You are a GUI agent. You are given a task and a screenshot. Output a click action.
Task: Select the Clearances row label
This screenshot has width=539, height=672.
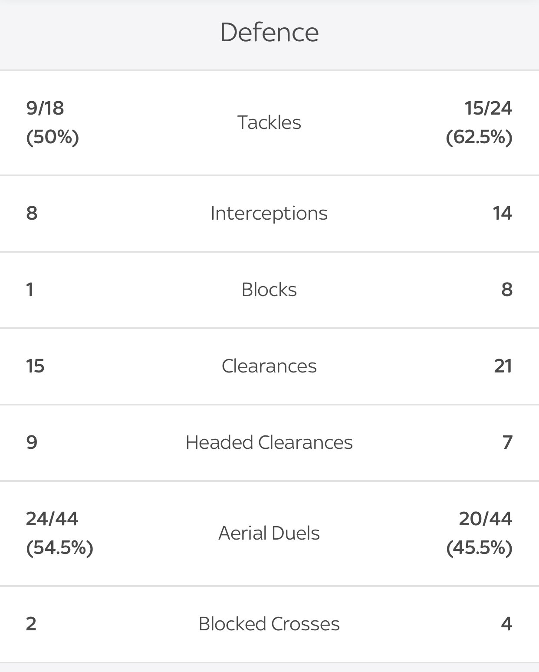269,366
